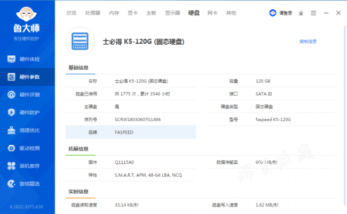This screenshot has width=347, height=214.
Task: Click the user avatar login icon
Action: pyautogui.click(x=273, y=13)
